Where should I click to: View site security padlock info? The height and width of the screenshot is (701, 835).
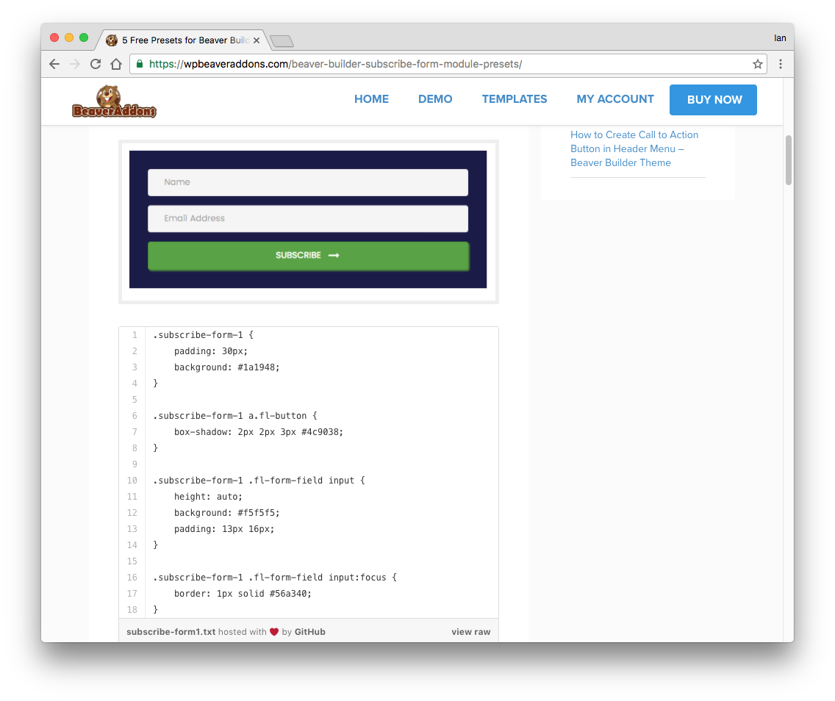(140, 64)
